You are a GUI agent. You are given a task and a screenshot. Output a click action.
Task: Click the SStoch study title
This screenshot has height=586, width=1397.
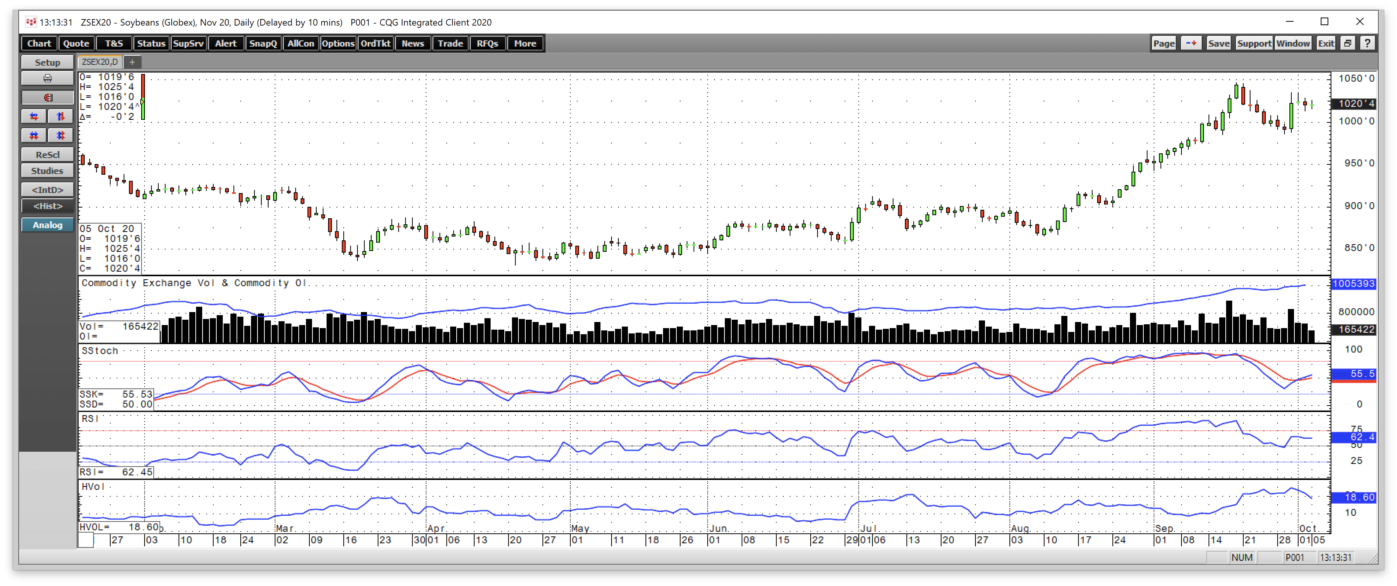[100, 351]
